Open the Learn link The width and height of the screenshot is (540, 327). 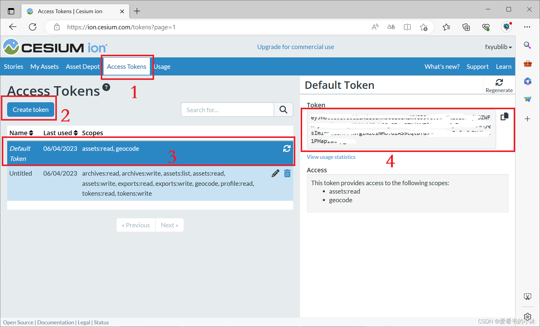(x=504, y=67)
